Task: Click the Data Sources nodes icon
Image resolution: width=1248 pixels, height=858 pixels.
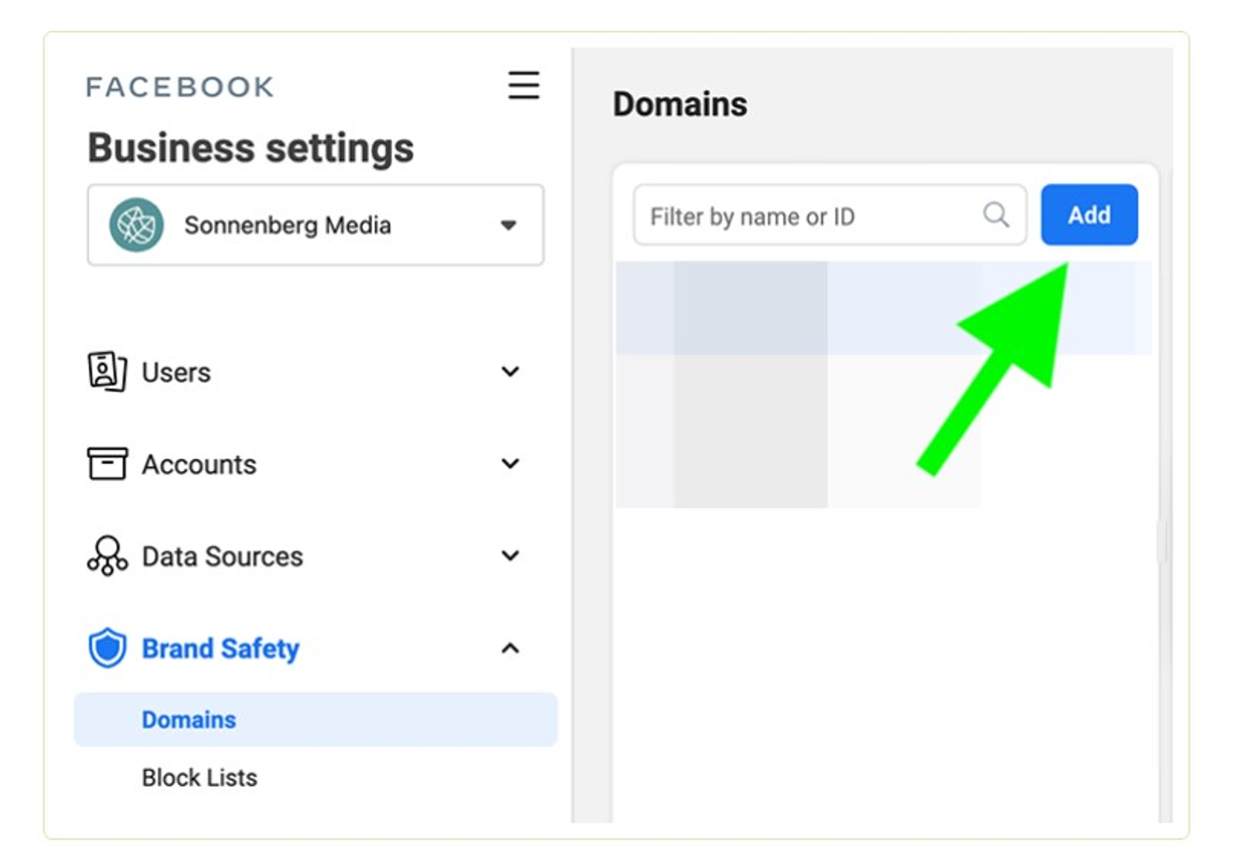Action: click(x=107, y=556)
